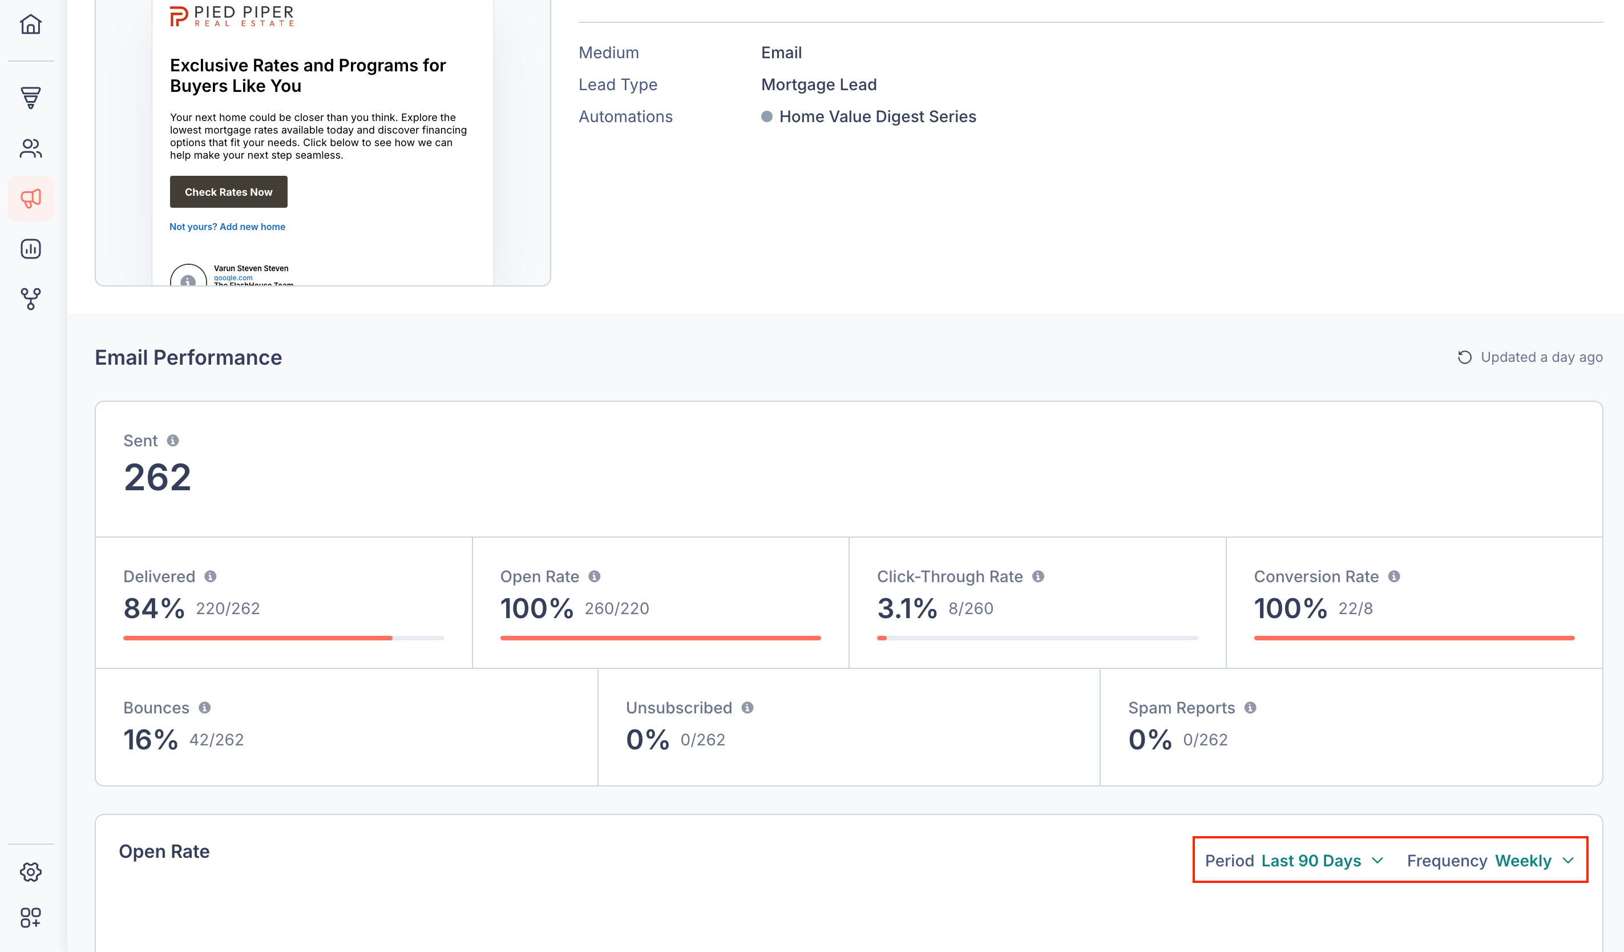Follow the Not yours? Add new home link
Viewport: 1624px width, 952px height.
pos(228,227)
